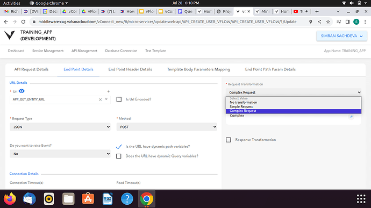
Task: Open the Activities overview
Action: coord(12,3)
